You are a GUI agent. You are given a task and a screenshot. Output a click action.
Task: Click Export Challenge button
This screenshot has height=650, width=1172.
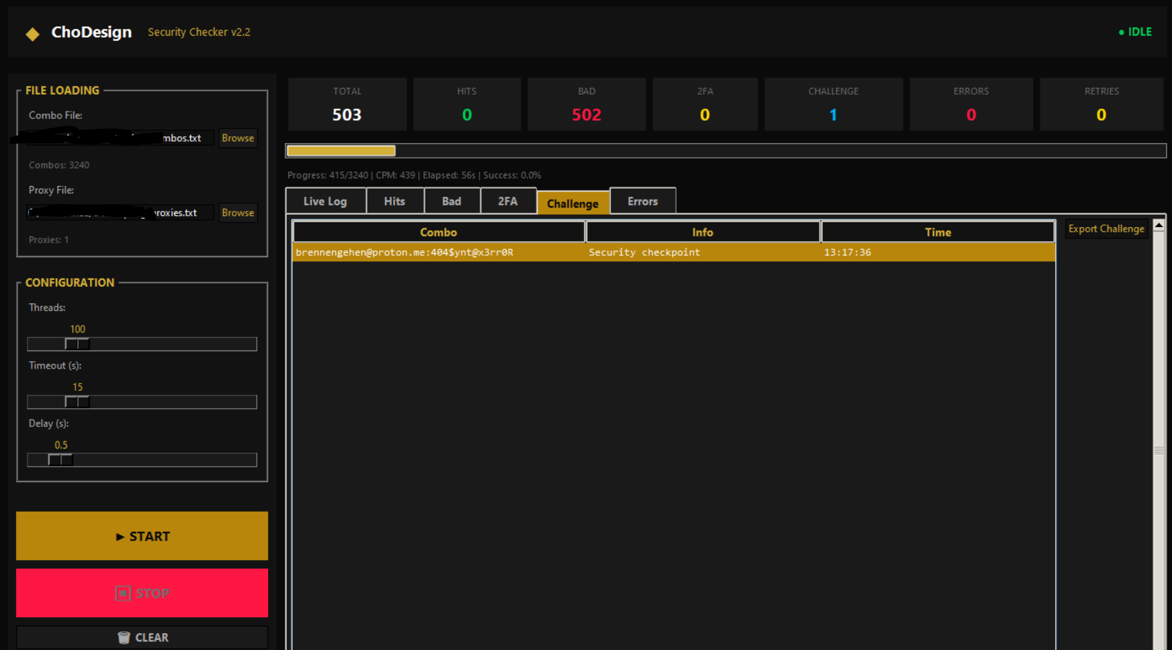(1106, 228)
